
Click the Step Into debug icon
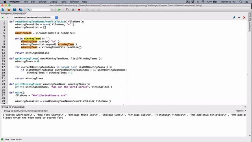pyautogui.click(x=87, y=10)
